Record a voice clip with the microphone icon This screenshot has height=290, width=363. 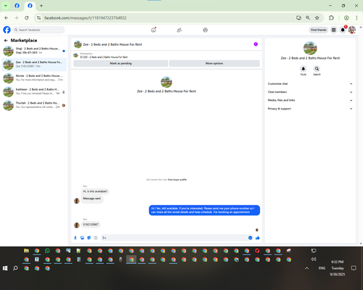pyautogui.click(x=76, y=238)
